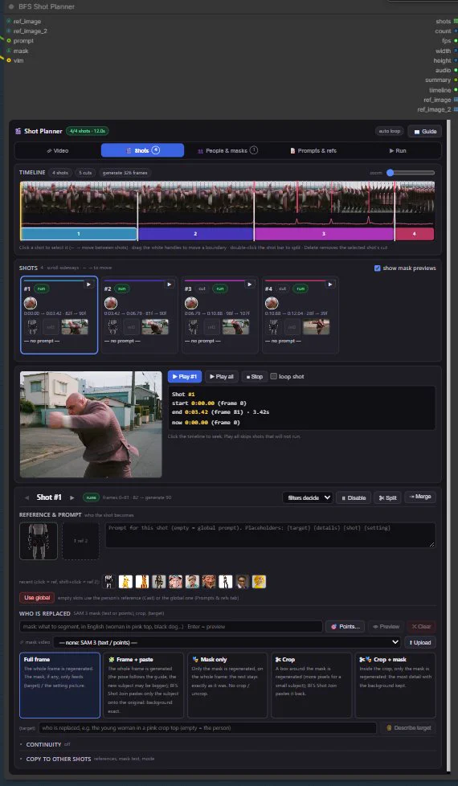This screenshot has height=786, width=458.
Task: Open the mask video dropdown
Action: 227,642
